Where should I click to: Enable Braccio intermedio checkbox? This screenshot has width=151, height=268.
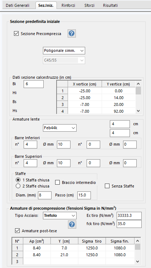57,182
